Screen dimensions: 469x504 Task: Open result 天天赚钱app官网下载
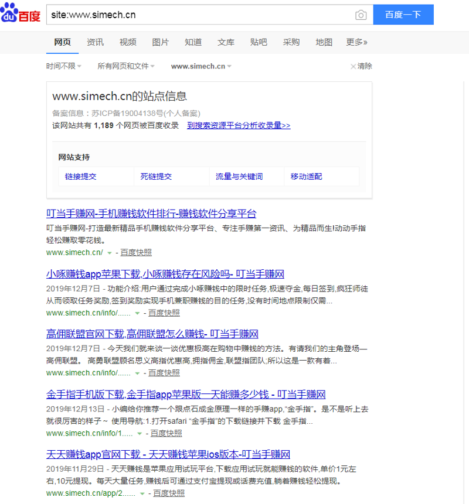(168, 454)
